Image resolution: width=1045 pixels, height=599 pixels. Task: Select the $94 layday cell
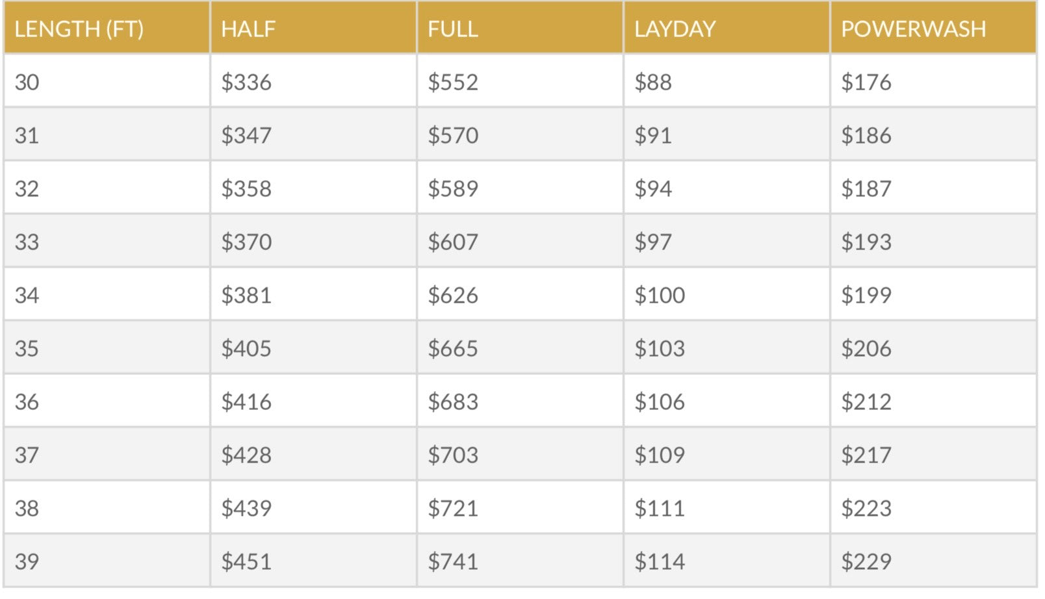point(653,189)
